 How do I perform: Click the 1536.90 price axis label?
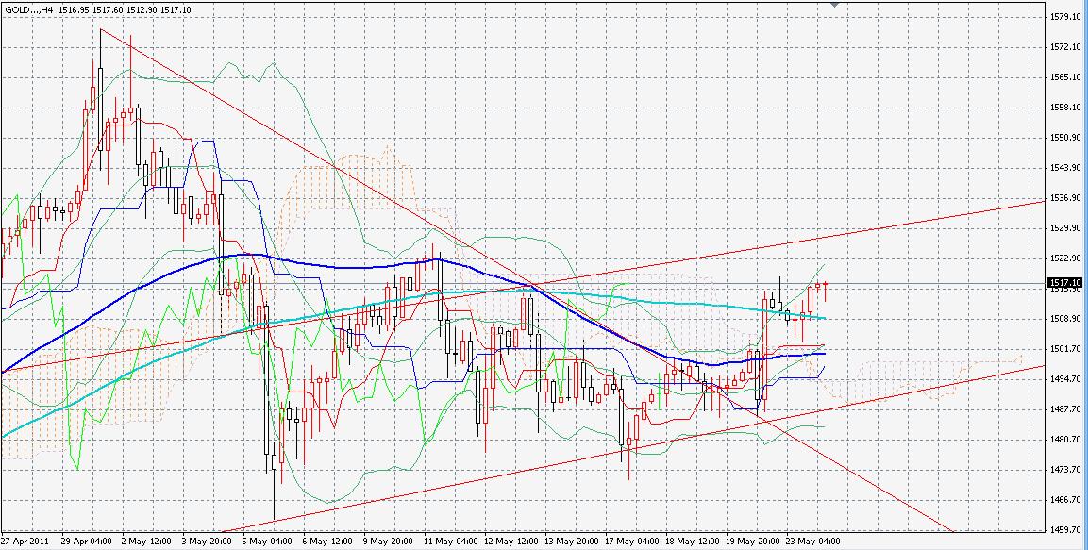[x=1063, y=198]
